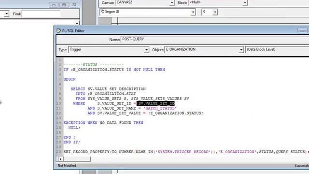Screen dimensions: 309x174
Task: Click the 'BATCH_STATUS' string literal
Action: click(160, 108)
